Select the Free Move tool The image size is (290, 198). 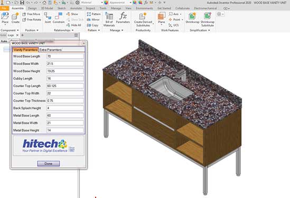(x=32, y=14)
